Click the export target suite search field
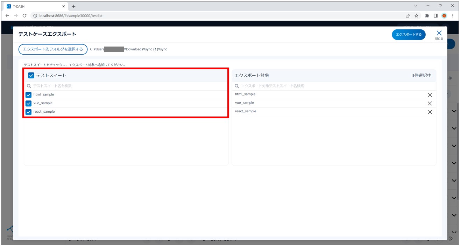This screenshot has height=246, width=460. point(336,86)
